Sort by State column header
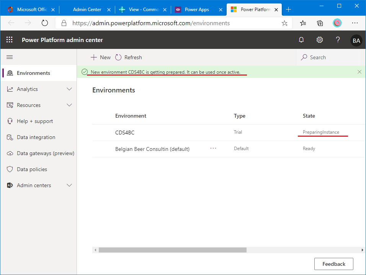The height and width of the screenshot is (275, 366). [x=309, y=116]
